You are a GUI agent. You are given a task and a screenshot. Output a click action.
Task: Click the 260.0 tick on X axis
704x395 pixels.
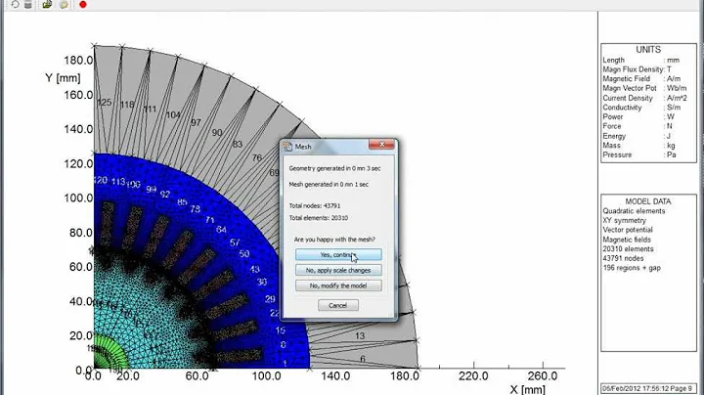click(543, 375)
